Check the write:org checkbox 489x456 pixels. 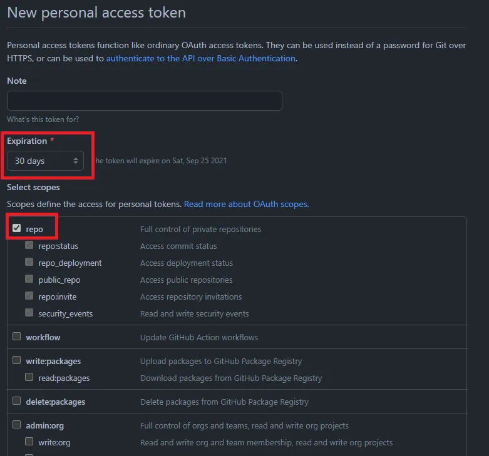tap(29, 442)
